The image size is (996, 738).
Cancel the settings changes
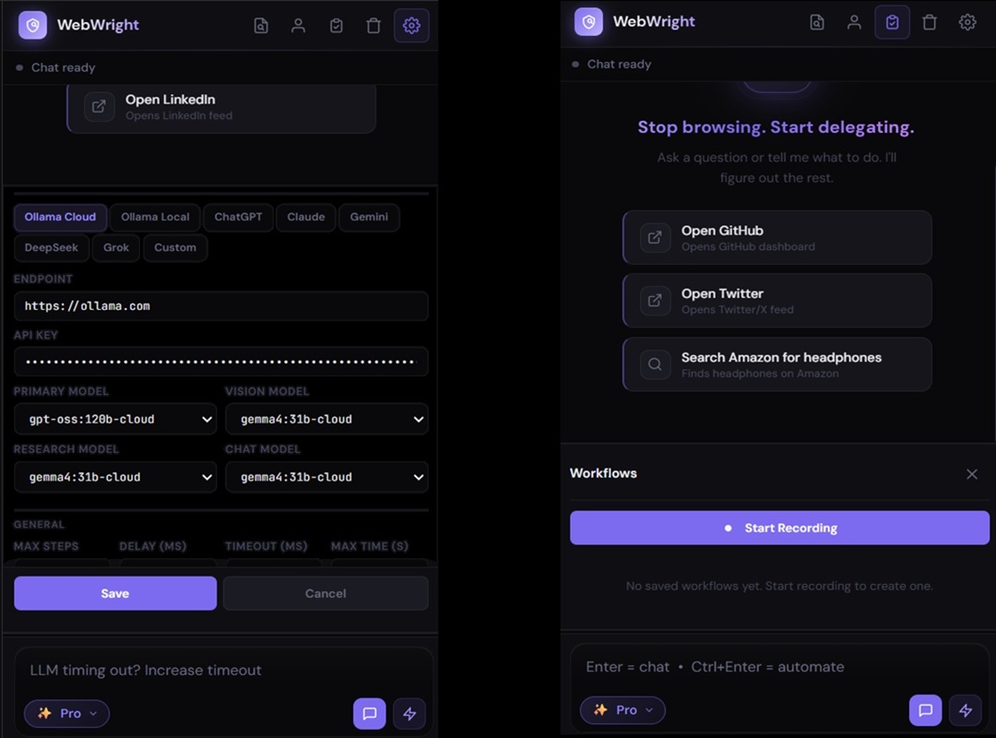[326, 594]
